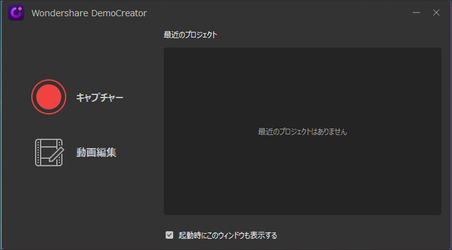This screenshot has width=452, height=250.
Task: Click the 最近のプロジェクト heading
Action: click(x=190, y=35)
